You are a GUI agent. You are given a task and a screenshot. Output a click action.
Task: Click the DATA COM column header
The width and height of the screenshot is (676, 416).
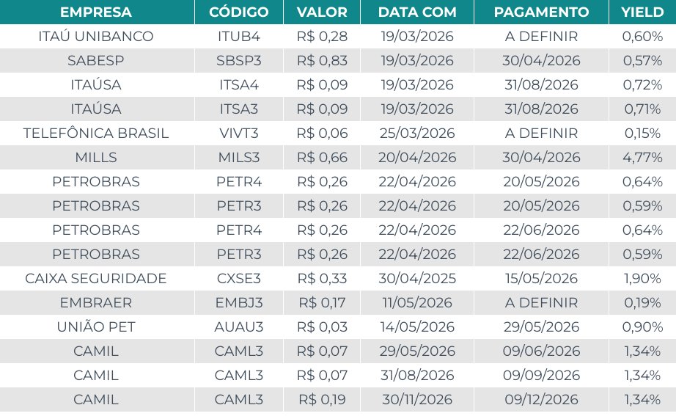[x=417, y=12]
